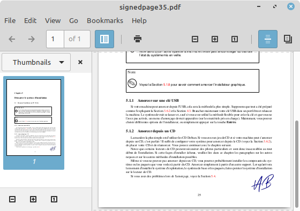Open the File menu
300x211 pixels.
click(10, 21)
